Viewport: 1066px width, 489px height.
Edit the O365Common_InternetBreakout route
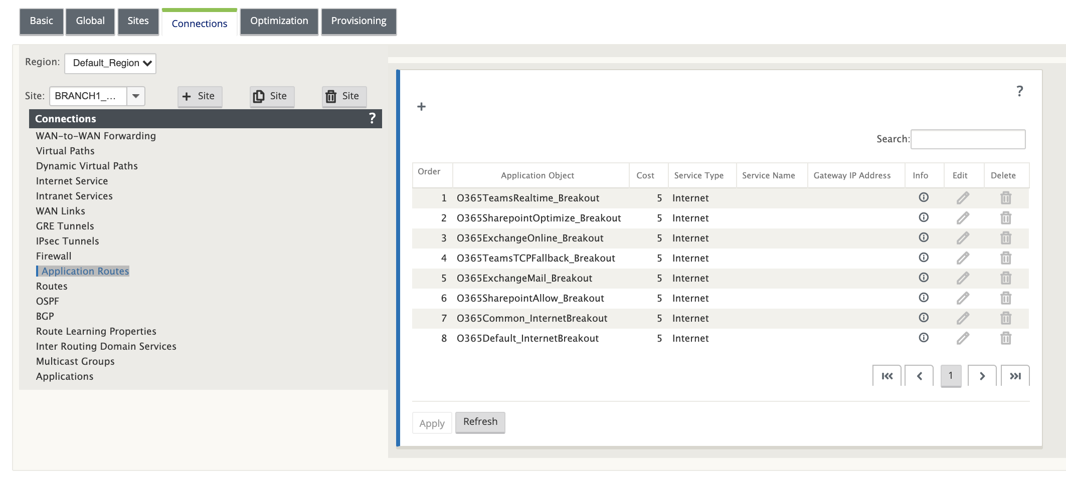[x=963, y=318]
